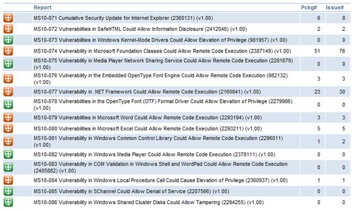Open MS10-083 COM Validation WordPad report
352x211 pixels.
160,167
